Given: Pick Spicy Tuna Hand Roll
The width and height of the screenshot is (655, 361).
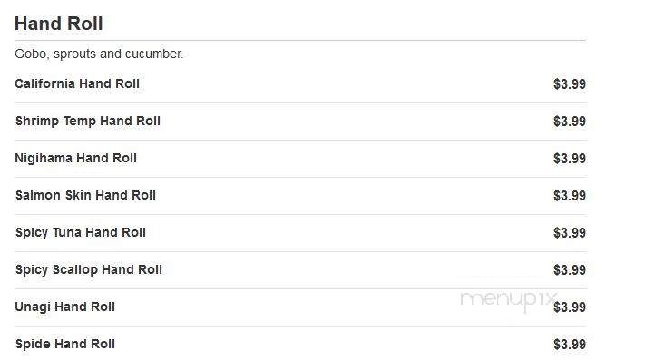Looking at the screenshot, I should coord(80,233).
